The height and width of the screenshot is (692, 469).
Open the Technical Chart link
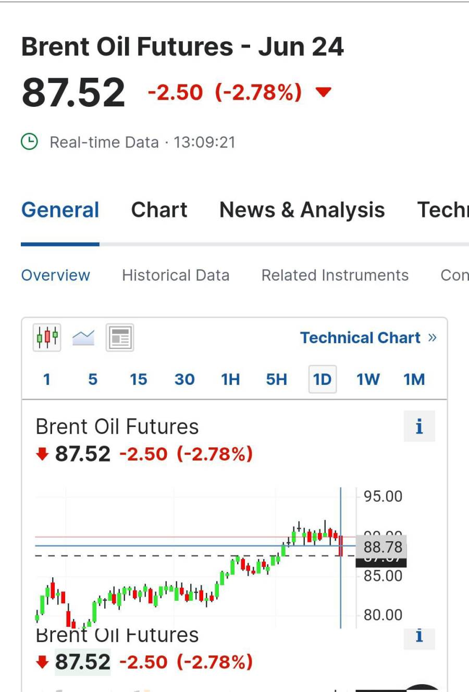point(360,337)
